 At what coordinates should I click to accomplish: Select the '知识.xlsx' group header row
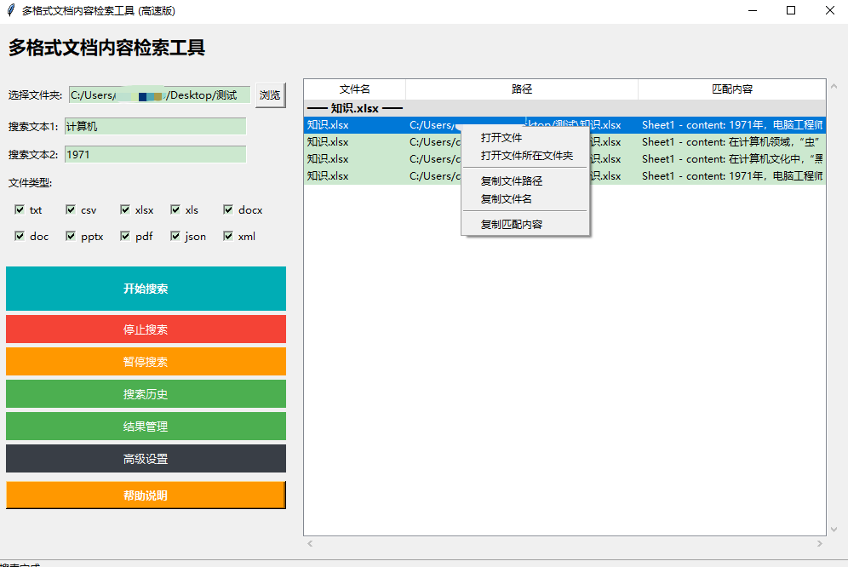(354, 108)
